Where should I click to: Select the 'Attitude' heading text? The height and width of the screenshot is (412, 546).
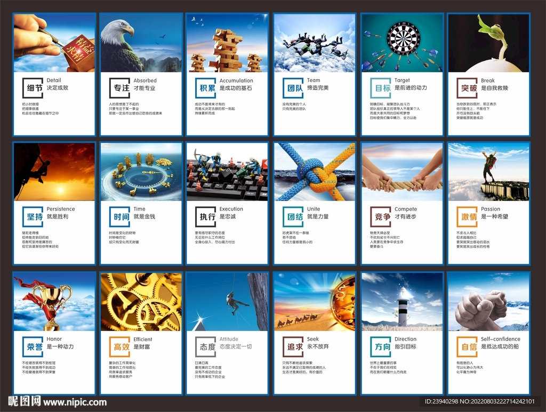click(229, 339)
